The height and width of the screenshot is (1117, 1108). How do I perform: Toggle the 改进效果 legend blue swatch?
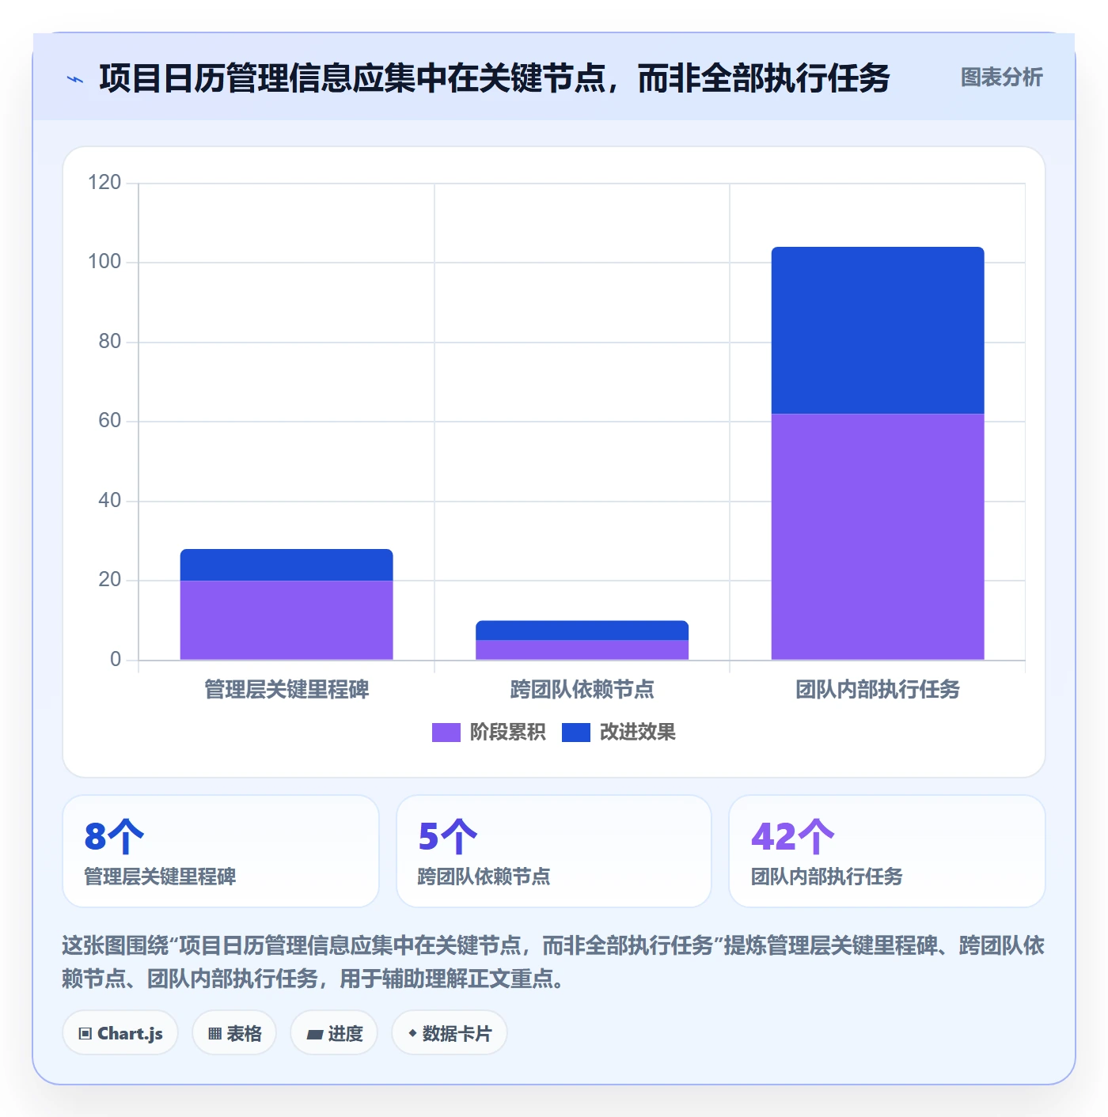[x=575, y=733]
